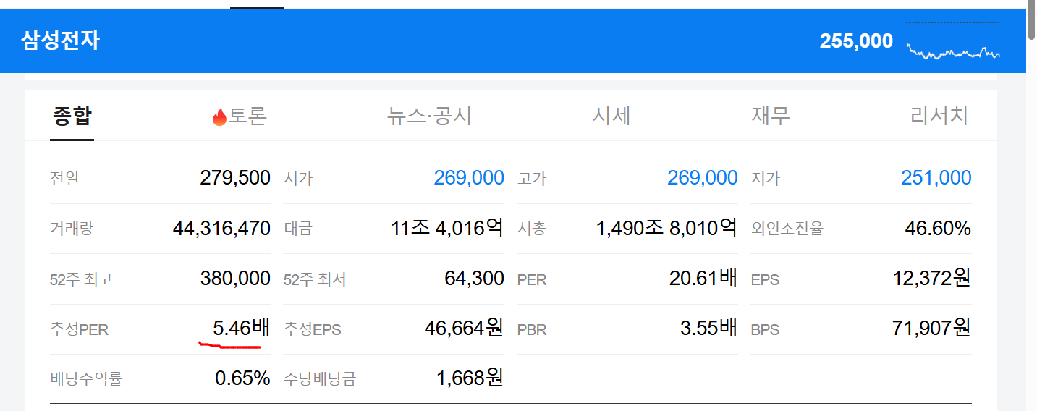Click the mini price chart in the header

click(953, 42)
